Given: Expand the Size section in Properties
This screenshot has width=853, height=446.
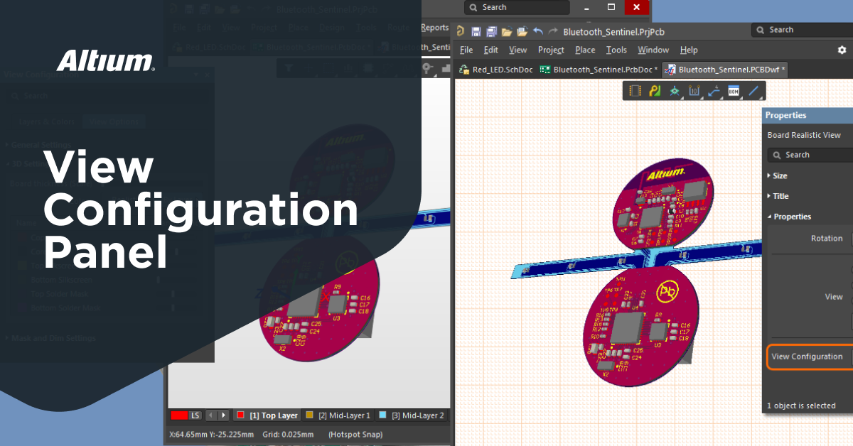Looking at the screenshot, I should 779,175.
